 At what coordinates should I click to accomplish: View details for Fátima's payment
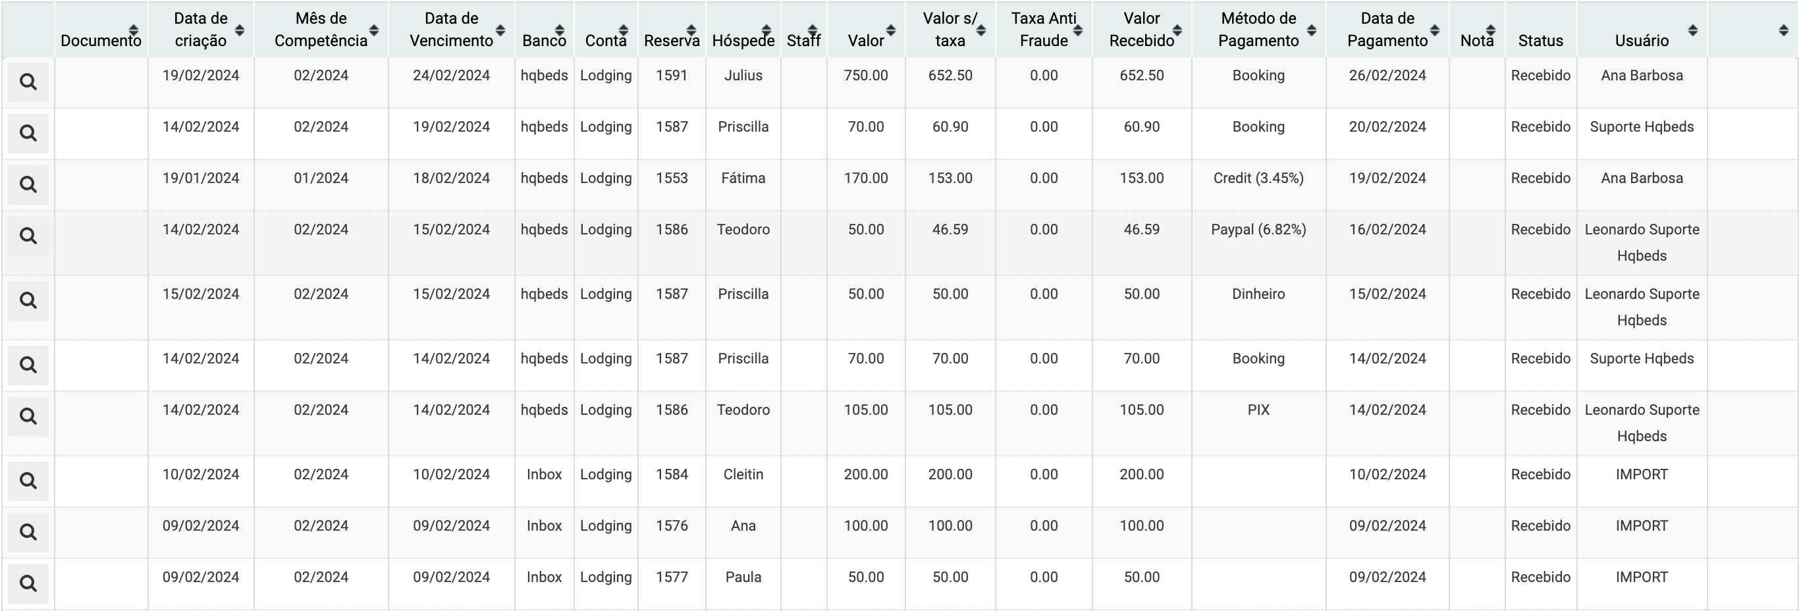coord(28,185)
